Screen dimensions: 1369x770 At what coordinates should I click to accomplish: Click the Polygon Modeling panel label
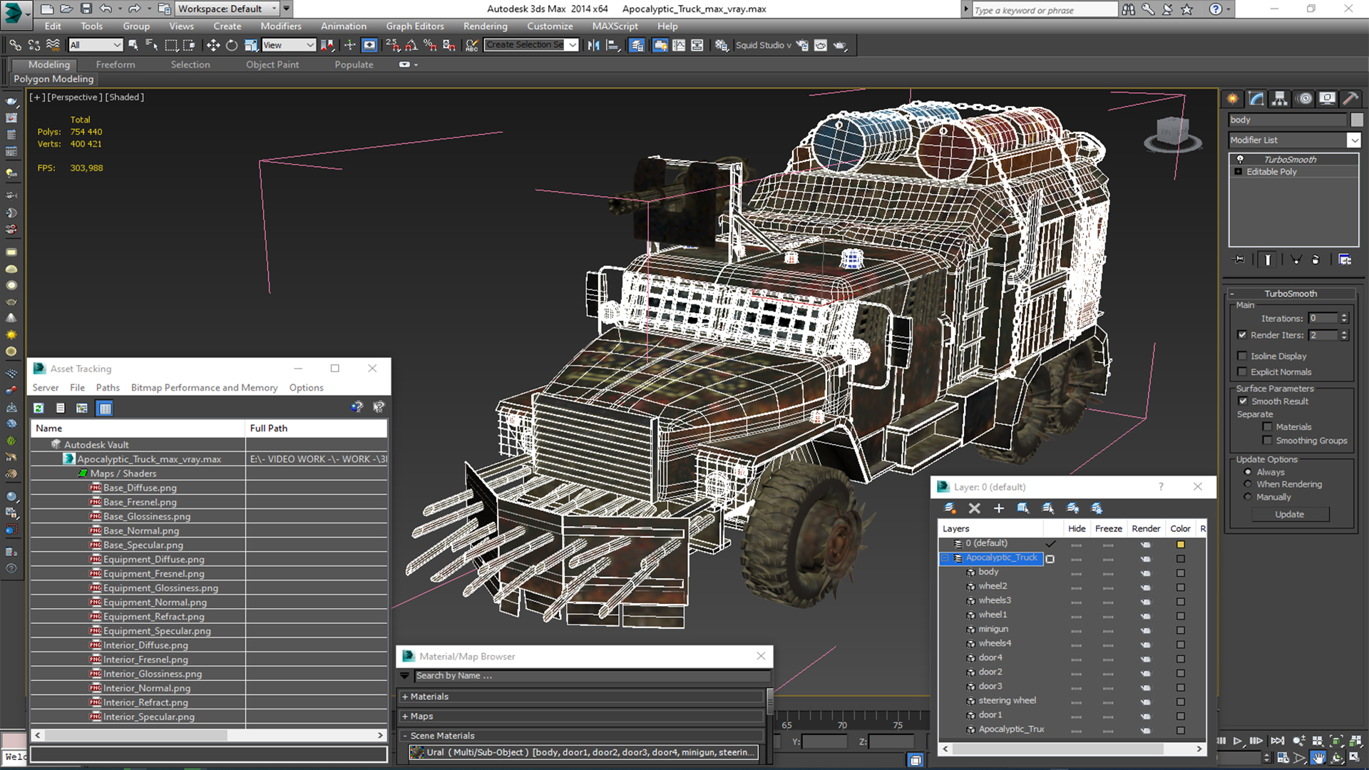point(53,79)
